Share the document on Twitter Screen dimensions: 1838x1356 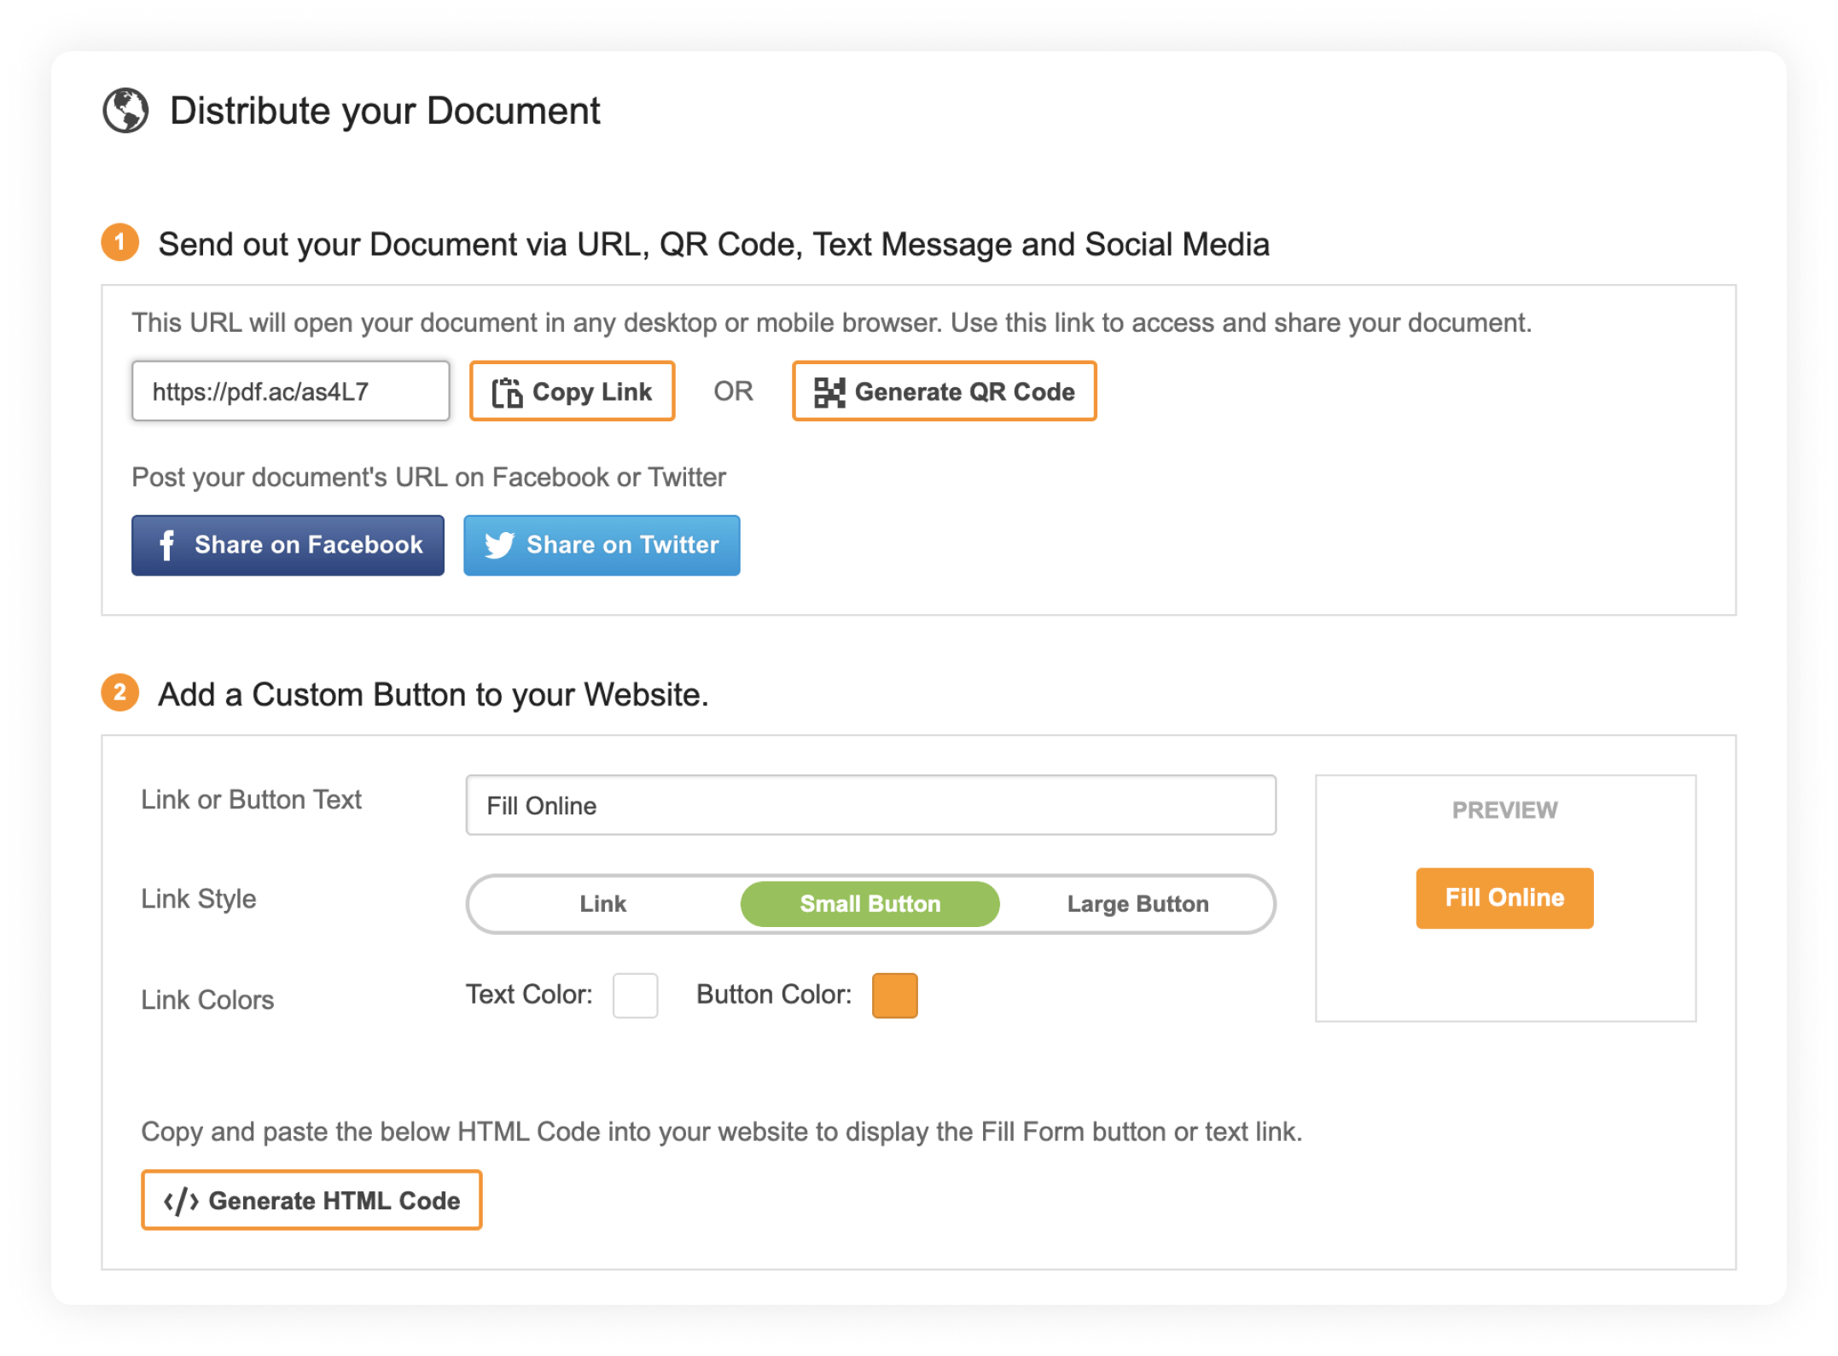point(601,545)
